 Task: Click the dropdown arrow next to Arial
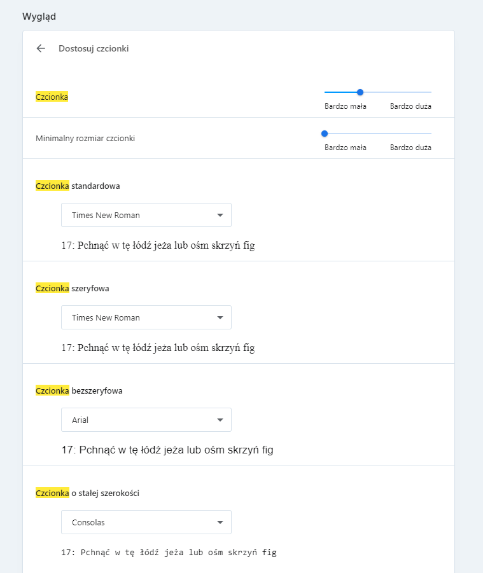tap(220, 420)
